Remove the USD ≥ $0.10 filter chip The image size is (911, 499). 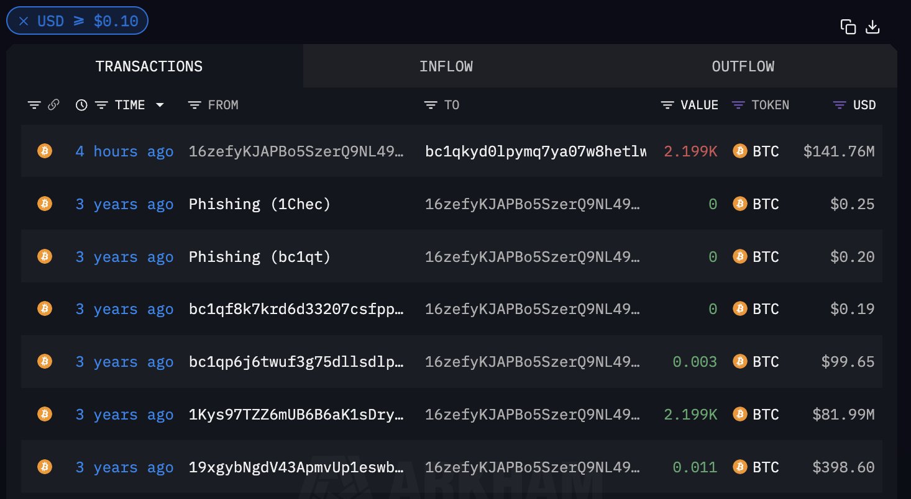[24, 20]
